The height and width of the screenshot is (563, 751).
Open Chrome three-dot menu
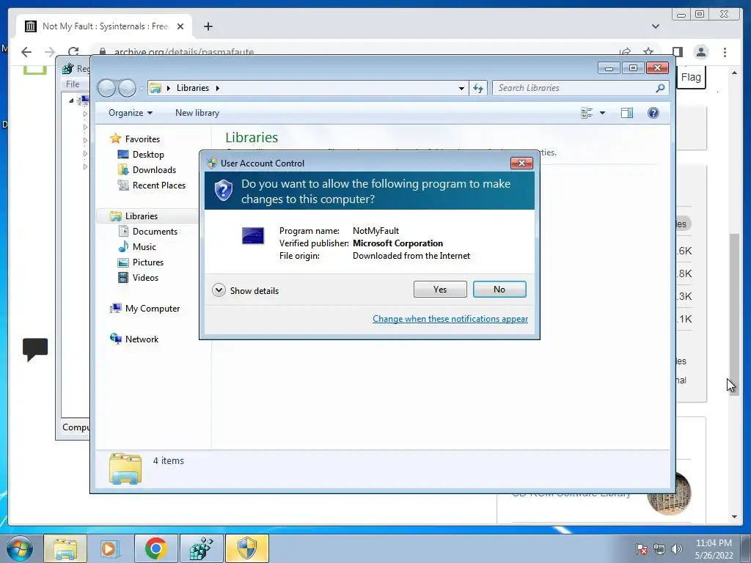725,52
